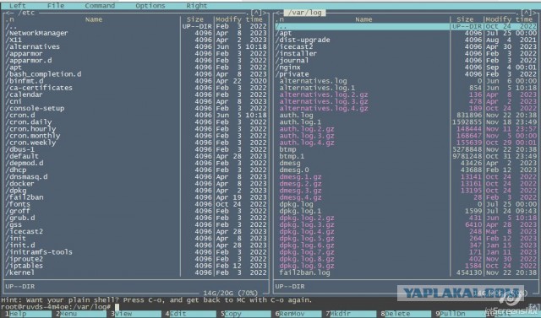Select the /ca-certificates directory
Screen dimensions: 541x318
(136, 88)
